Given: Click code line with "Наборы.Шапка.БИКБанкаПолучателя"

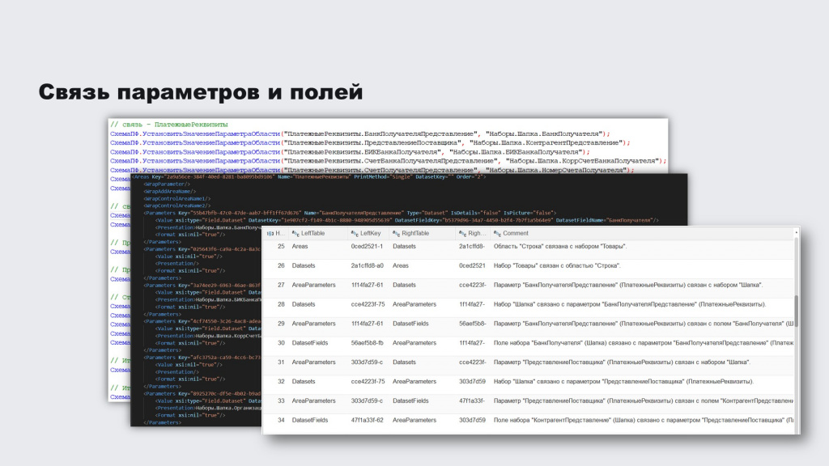Looking at the screenshot, I should [350, 152].
